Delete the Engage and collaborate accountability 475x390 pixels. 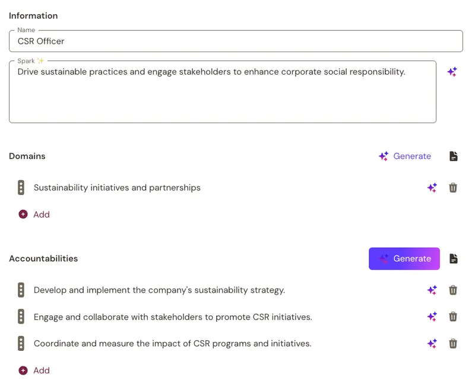coord(453,317)
